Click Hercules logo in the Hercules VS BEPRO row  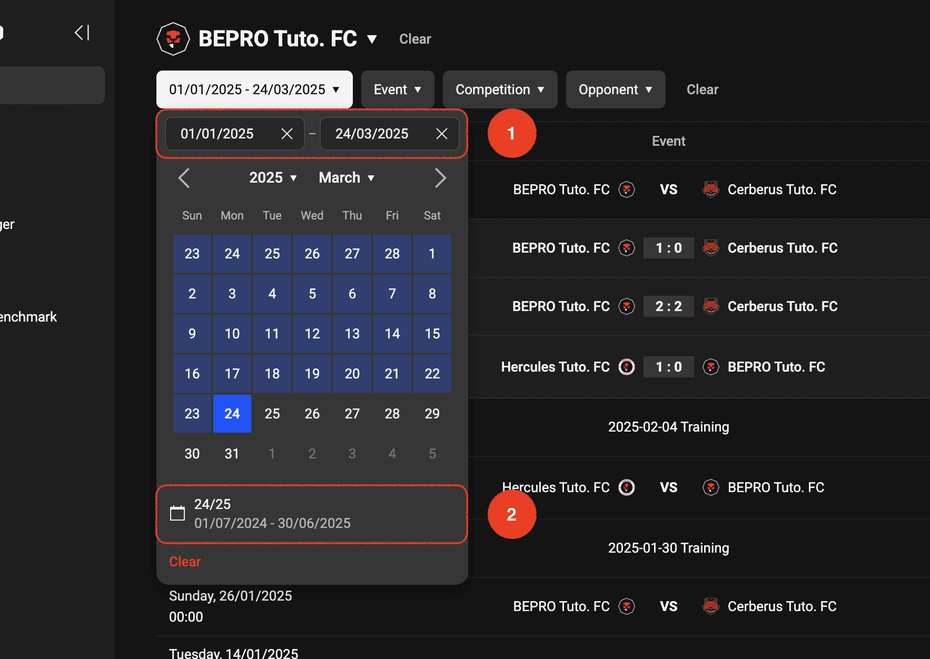[627, 487]
